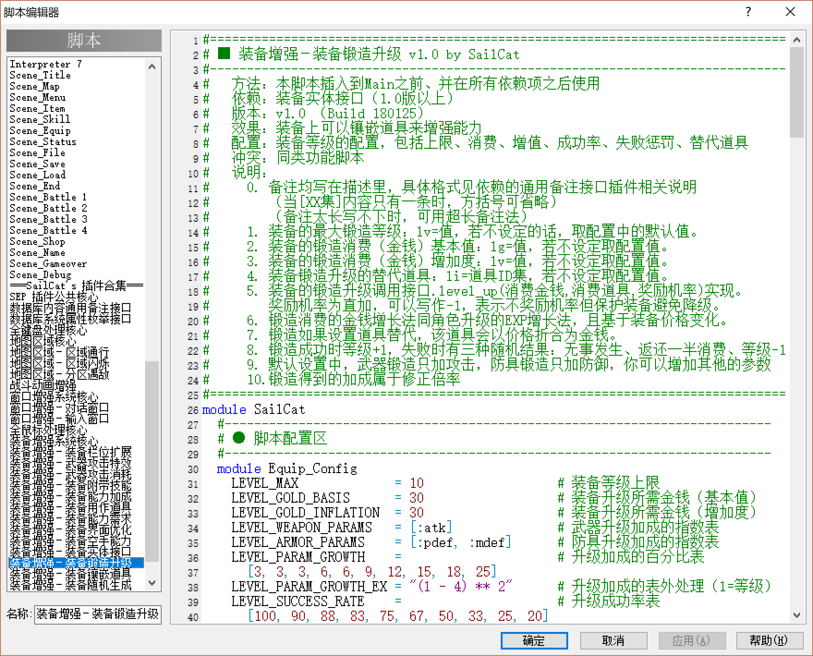This screenshot has width=813, height=656.
Task: Click the script list scroll-down arrow
Action: [152, 583]
